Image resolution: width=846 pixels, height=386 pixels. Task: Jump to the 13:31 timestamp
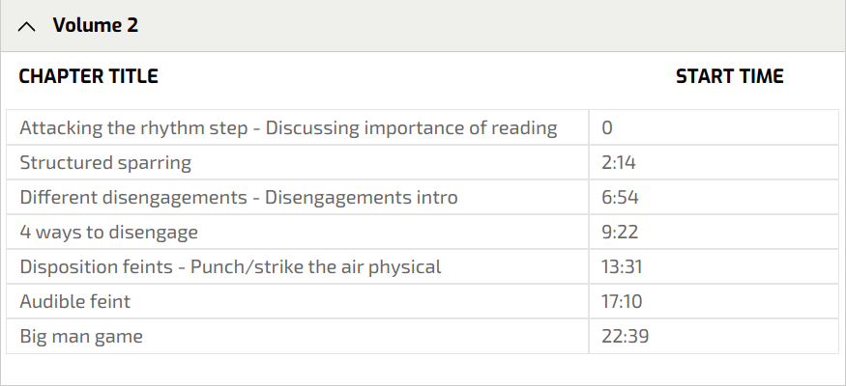[622, 266]
